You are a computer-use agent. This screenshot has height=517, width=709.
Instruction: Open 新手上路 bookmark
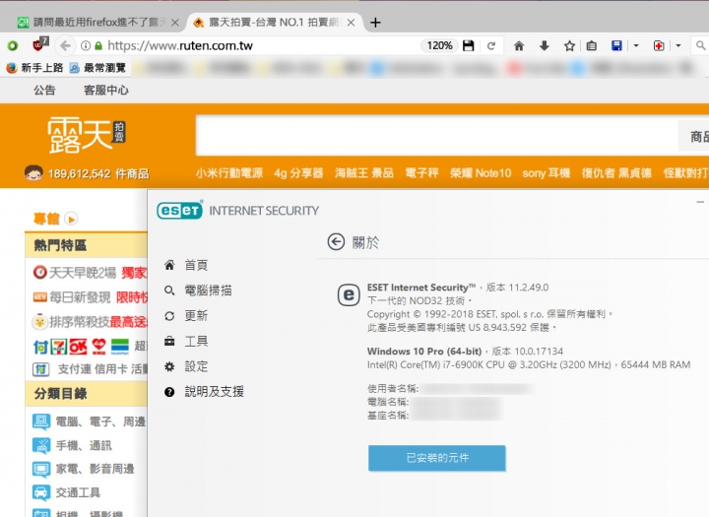coord(34,68)
